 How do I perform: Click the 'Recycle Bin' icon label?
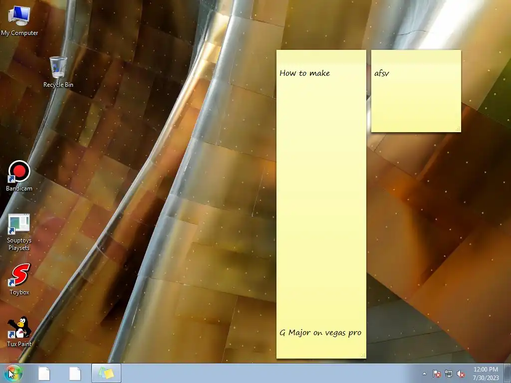(58, 85)
